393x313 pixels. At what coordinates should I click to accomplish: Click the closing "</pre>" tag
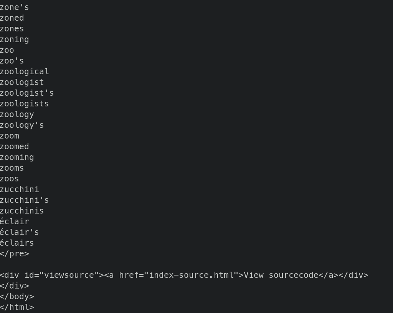pos(15,254)
